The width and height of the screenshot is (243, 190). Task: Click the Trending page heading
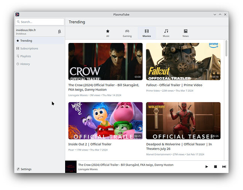(x=77, y=22)
